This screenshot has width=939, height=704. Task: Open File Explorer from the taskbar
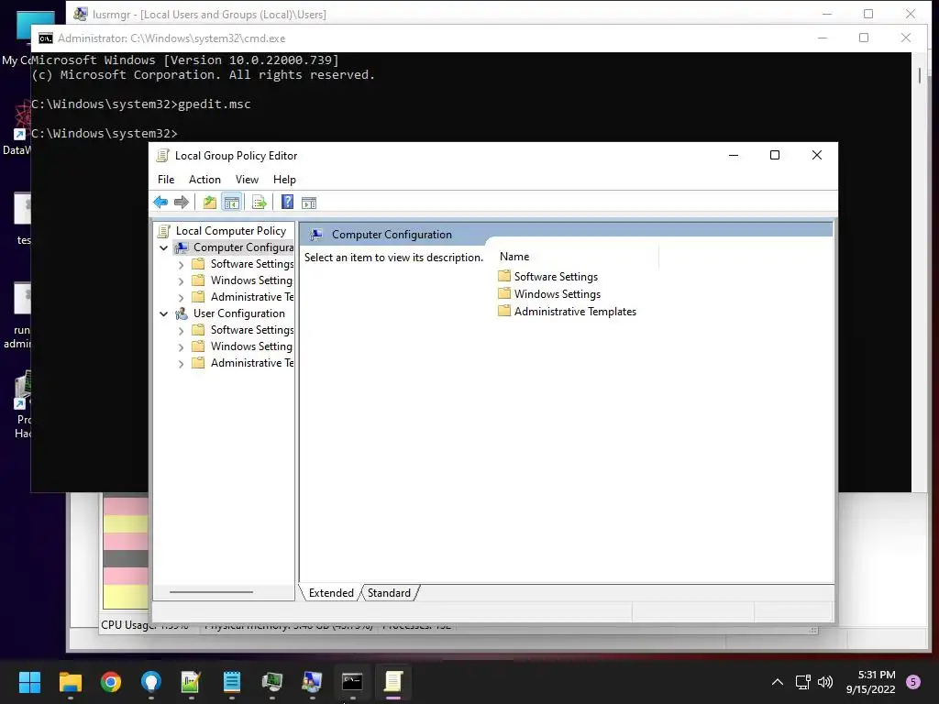click(x=70, y=682)
